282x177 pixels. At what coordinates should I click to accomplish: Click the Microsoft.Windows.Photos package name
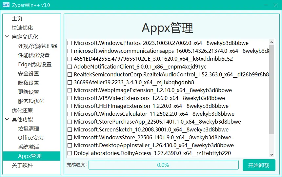(161, 43)
